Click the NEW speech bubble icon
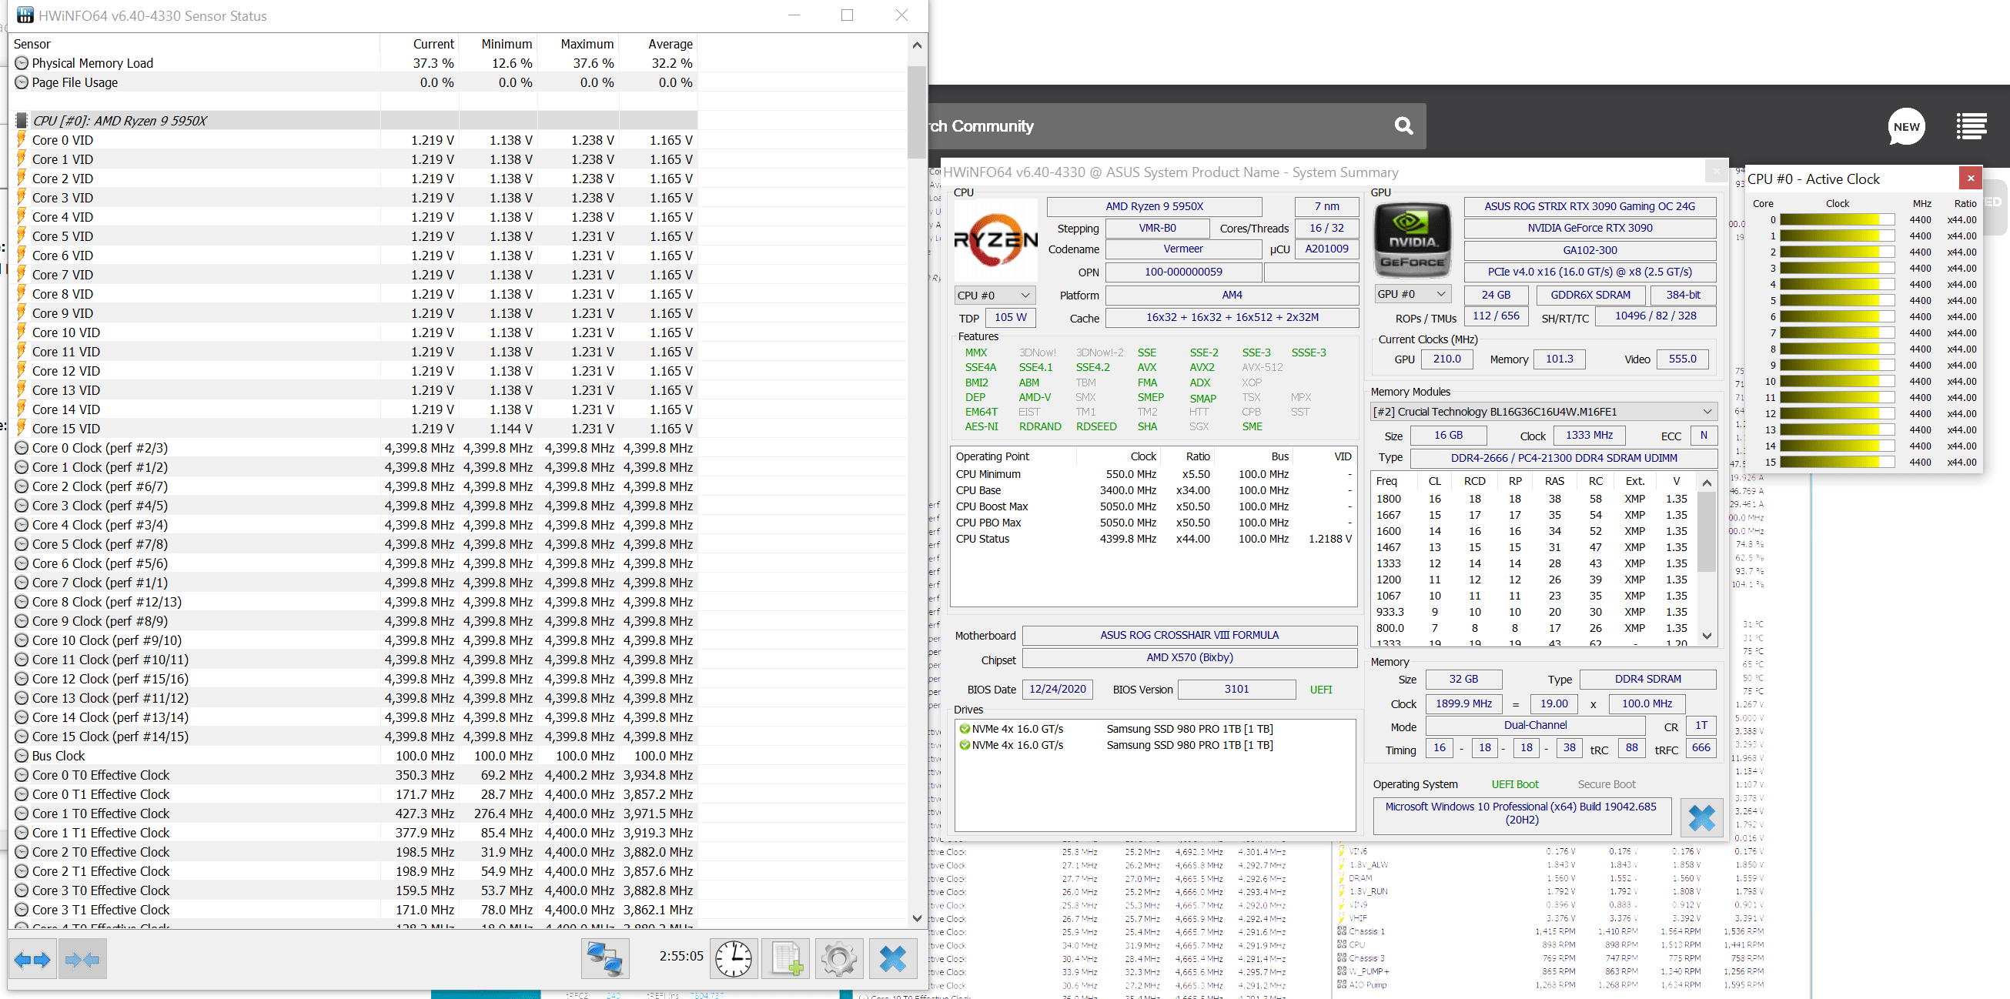The image size is (2010, 999). coord(1905,126)
